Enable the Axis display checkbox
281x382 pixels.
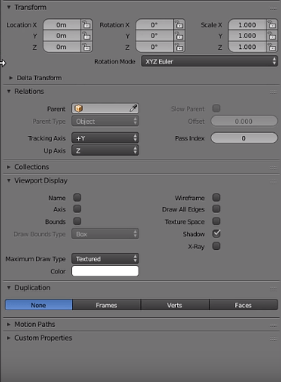tap(77, 209)
